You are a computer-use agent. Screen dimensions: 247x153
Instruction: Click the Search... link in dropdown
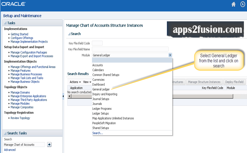98,133
